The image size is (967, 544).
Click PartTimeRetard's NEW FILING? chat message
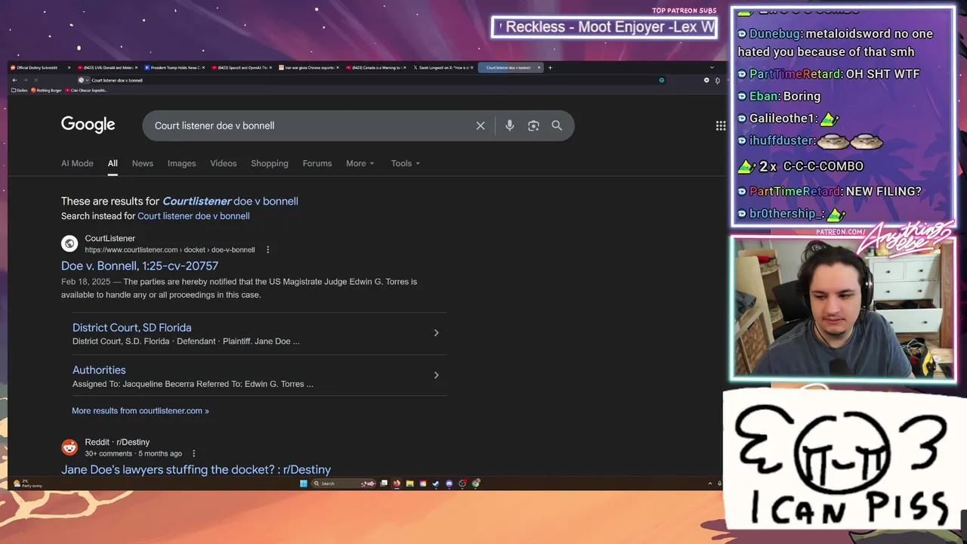click(830, 191)
